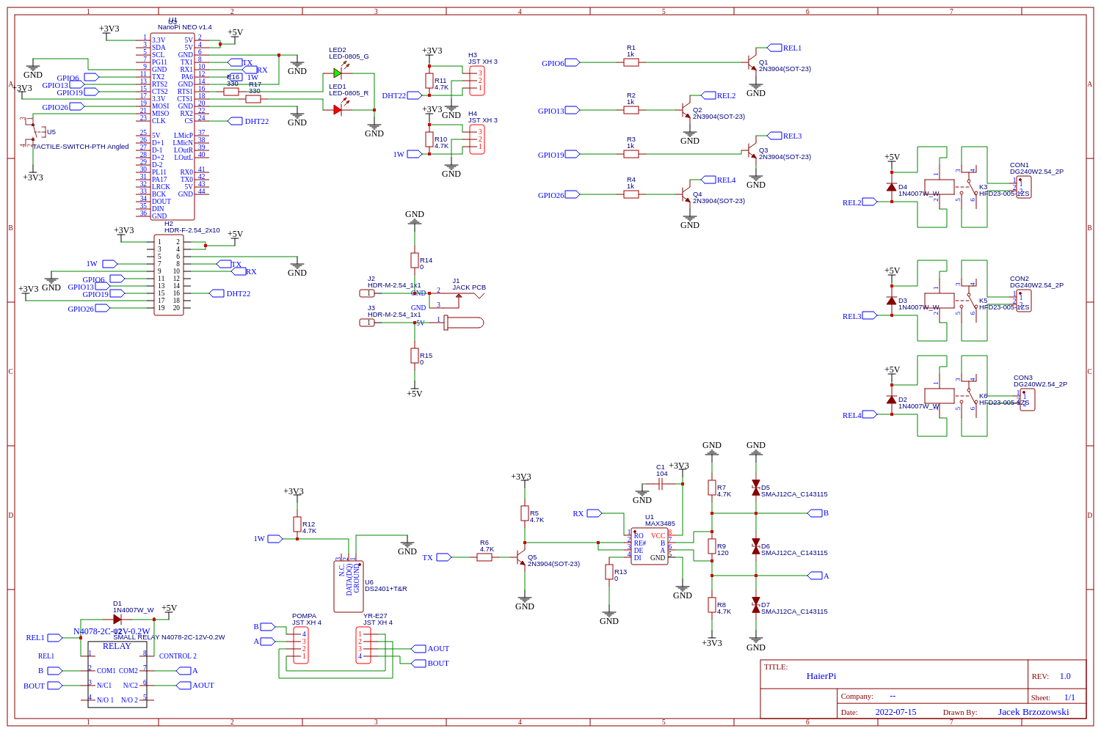Click the 'Jacek Brzozowski' author name

(x=1033, y=712)
